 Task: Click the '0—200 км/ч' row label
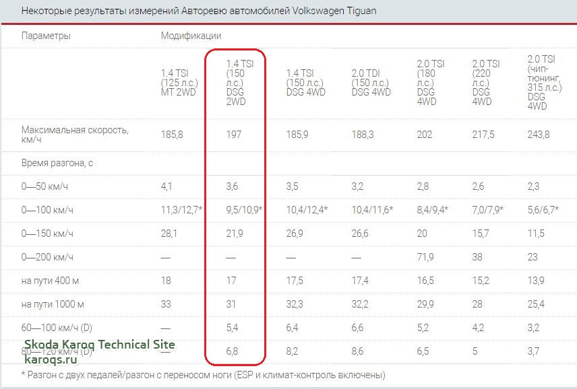(x=47, y=257)
